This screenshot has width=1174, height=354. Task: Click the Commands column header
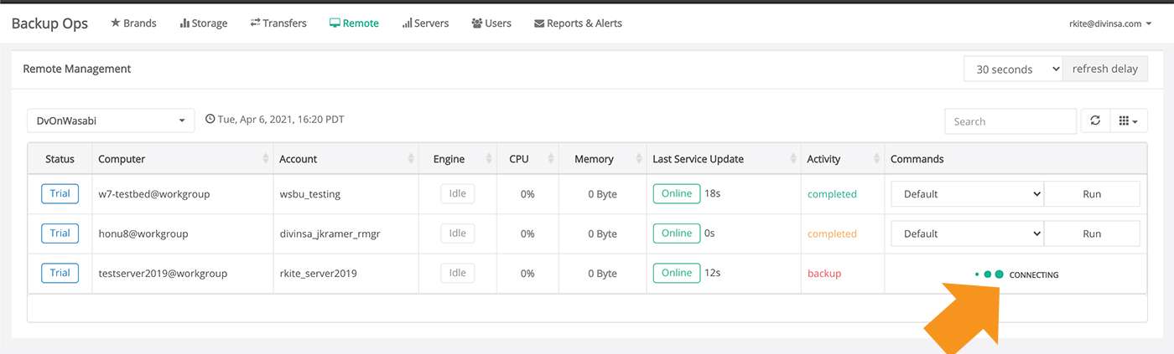(x=1015, y=159)
